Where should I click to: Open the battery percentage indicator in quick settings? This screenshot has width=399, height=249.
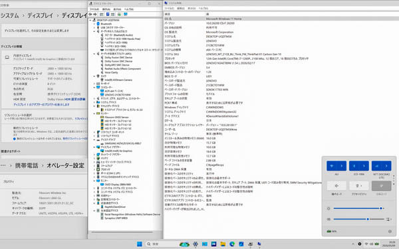332,231
